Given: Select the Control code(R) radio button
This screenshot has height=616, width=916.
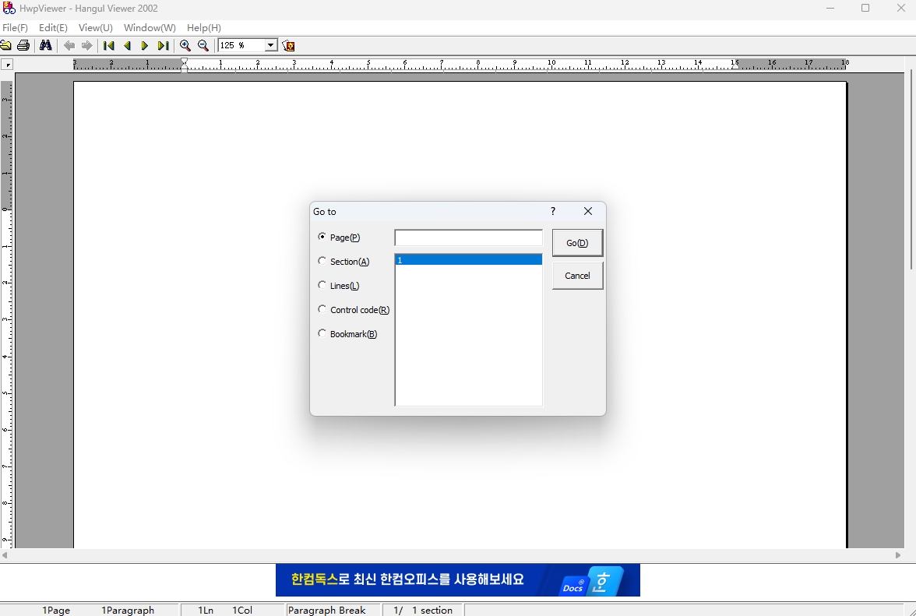Looking at the screenshot, I should [x=322, y=309].
